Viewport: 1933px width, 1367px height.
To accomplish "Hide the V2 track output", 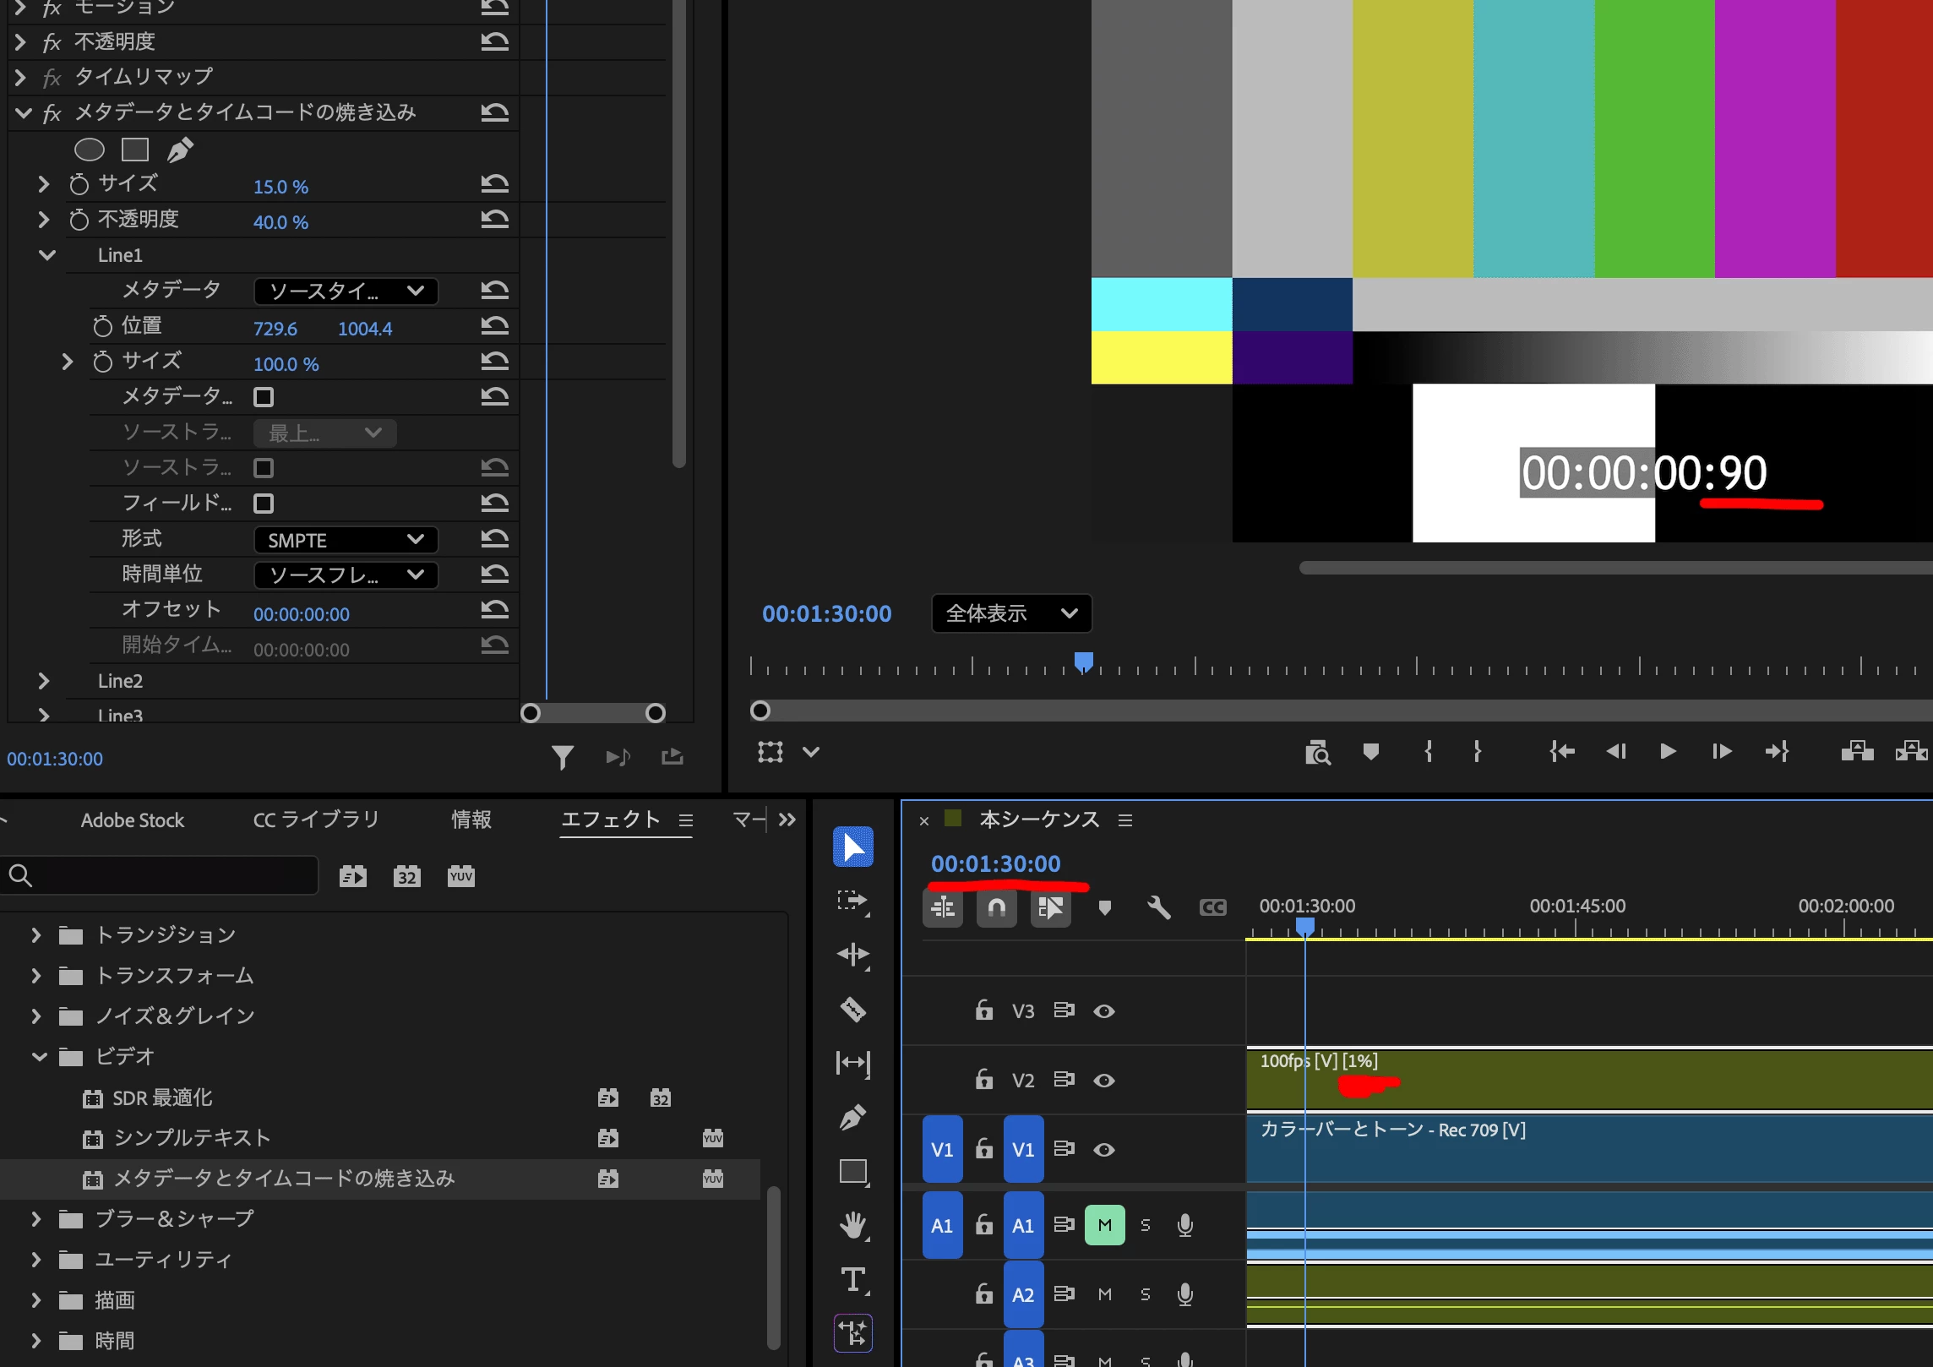I will [1103, 1081].
